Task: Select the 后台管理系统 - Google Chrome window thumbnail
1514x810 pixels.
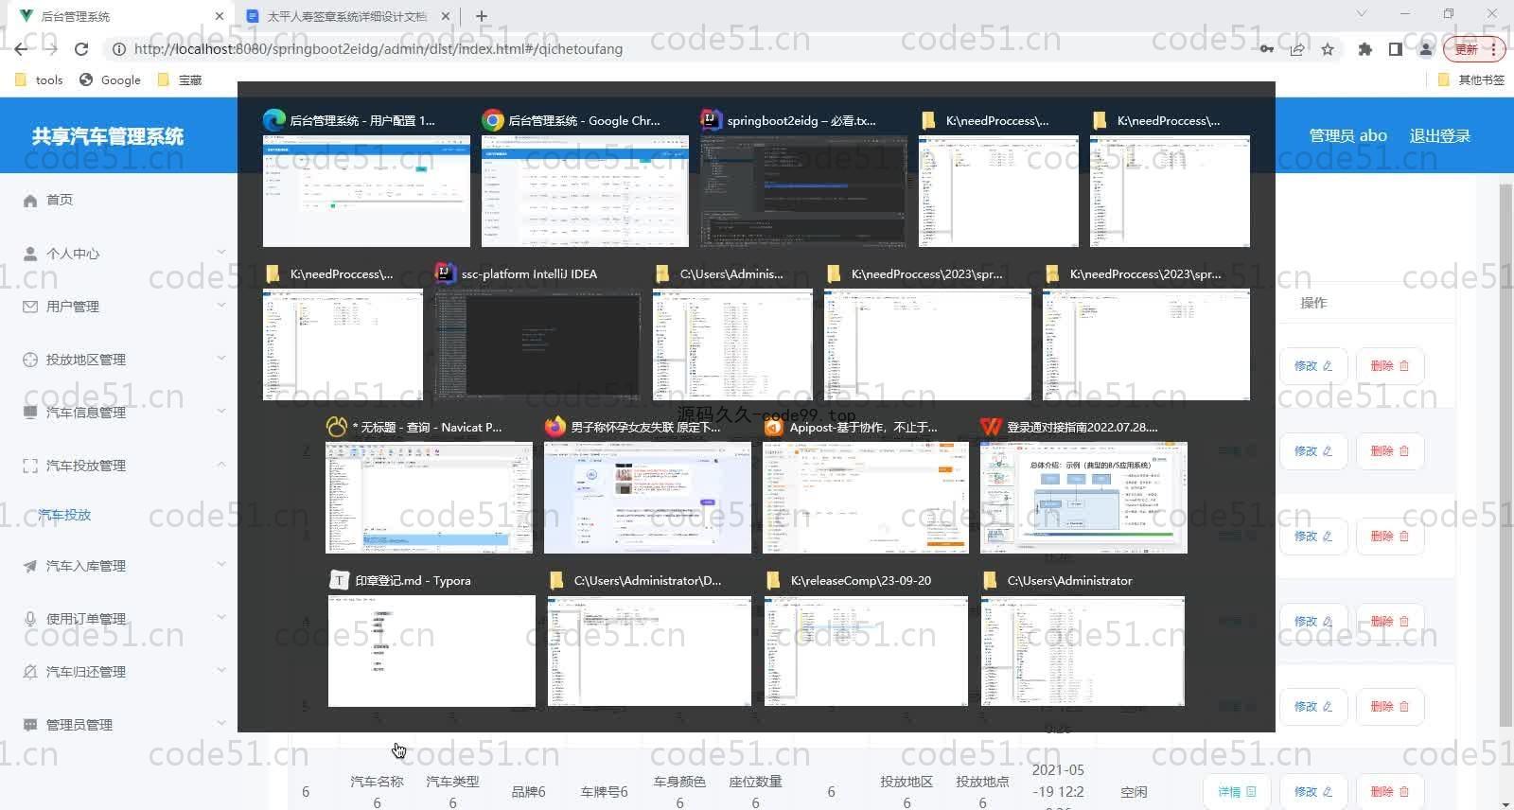Action: 585,191
